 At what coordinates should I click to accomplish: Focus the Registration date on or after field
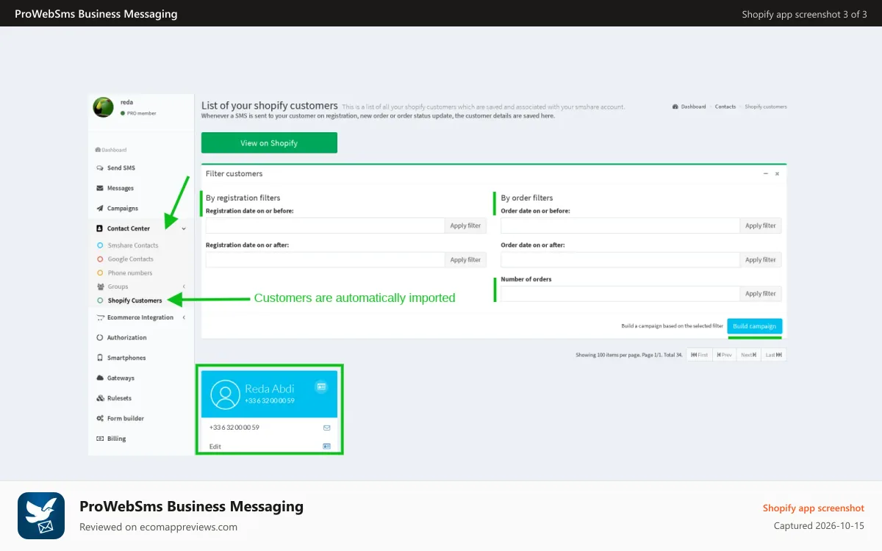pos(325,259)
